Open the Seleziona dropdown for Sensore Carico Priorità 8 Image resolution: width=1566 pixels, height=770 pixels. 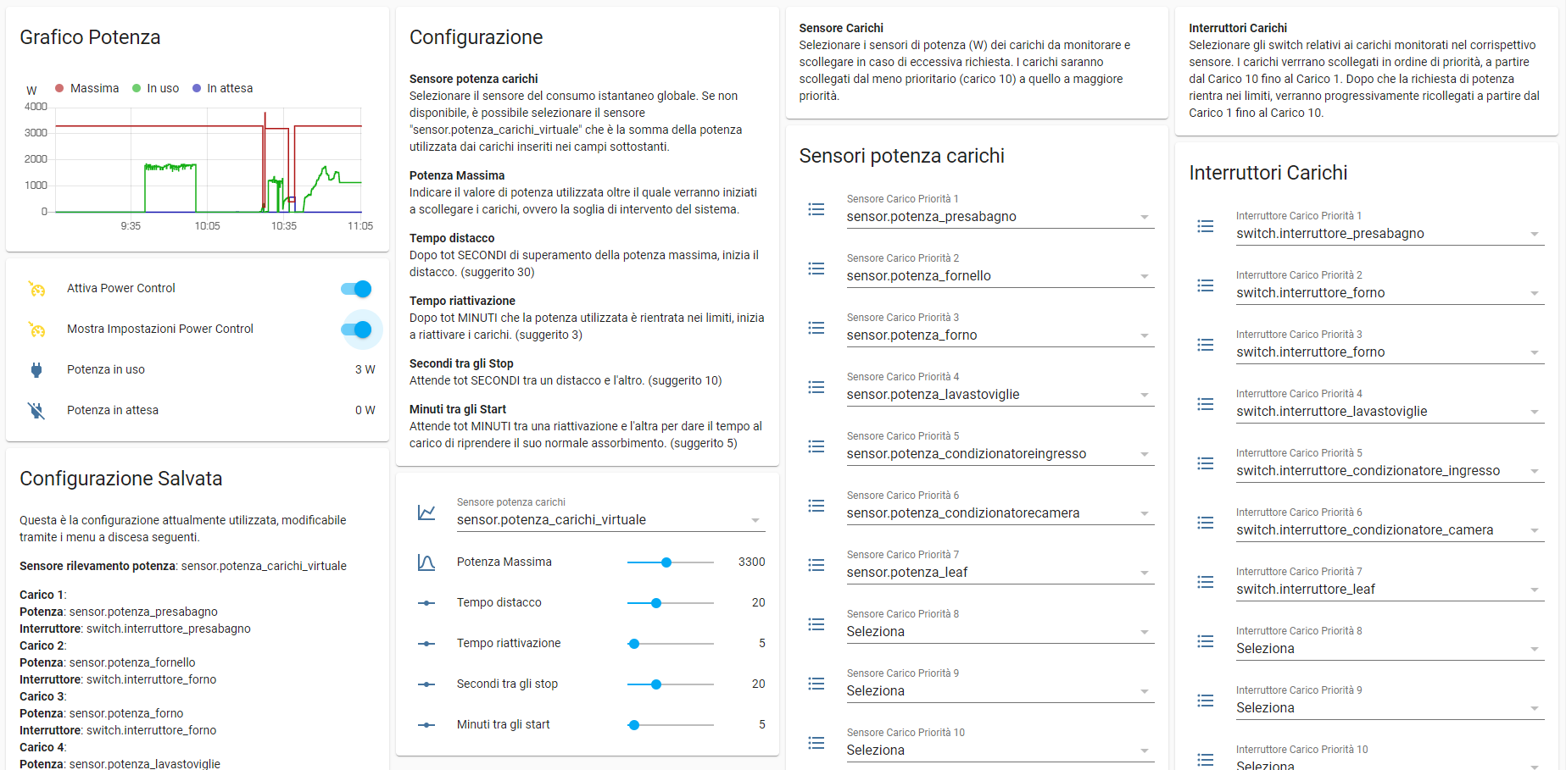point(1145,632)
